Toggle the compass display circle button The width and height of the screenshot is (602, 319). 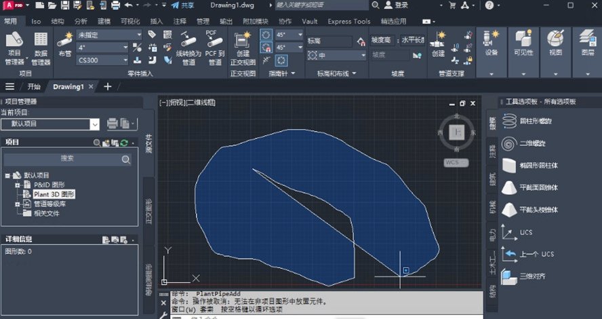coord(281,60)
